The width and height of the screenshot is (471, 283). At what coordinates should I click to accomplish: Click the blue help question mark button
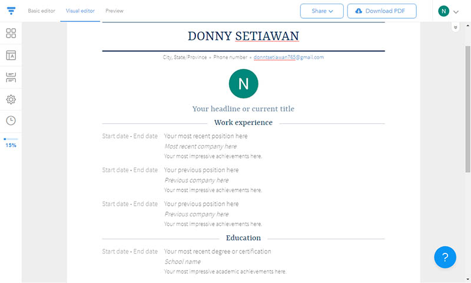point(445,257)
